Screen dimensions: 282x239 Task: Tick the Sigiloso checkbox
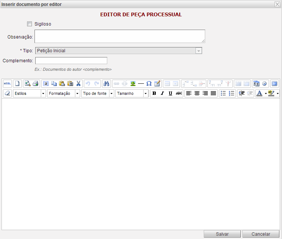pos(29,24)
